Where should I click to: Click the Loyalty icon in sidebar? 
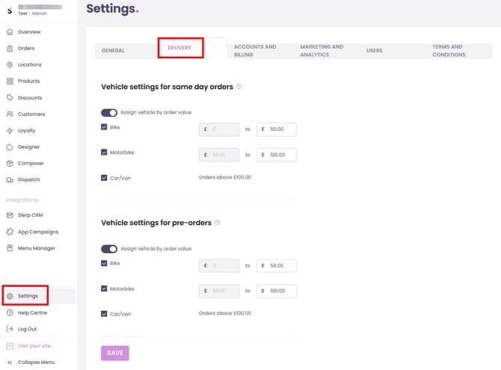pos(10,131)
